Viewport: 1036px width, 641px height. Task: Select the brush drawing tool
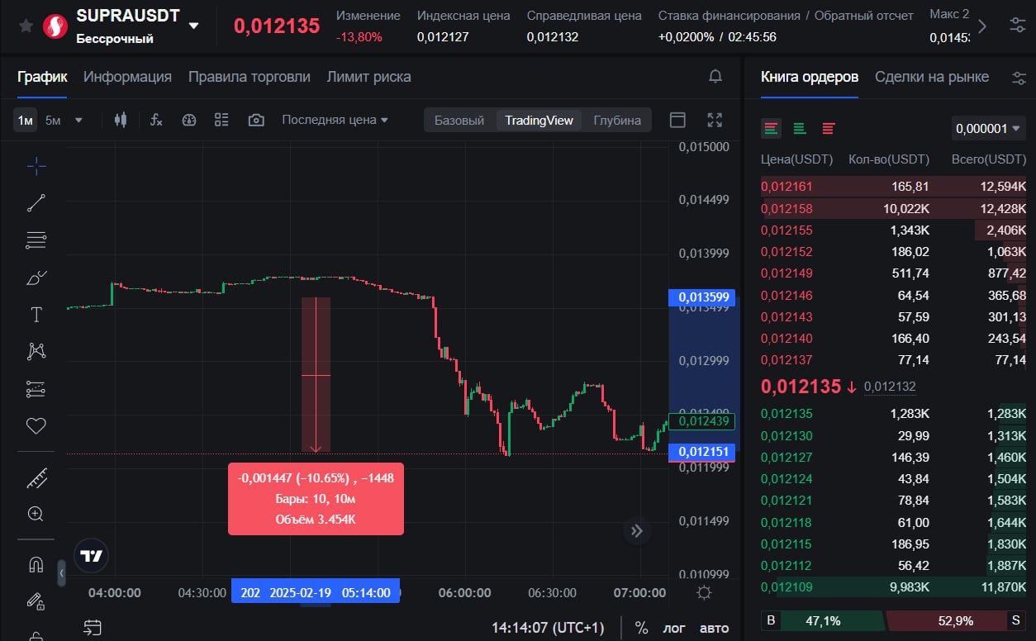36,278
